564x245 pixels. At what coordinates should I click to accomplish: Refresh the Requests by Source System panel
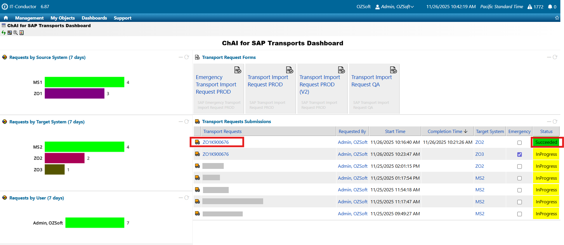pyautogui.click(x=187, y=57)
